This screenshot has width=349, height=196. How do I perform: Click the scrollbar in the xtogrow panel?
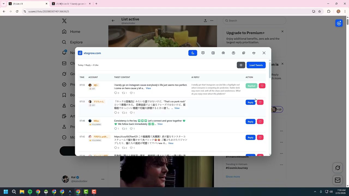point(270,70)
